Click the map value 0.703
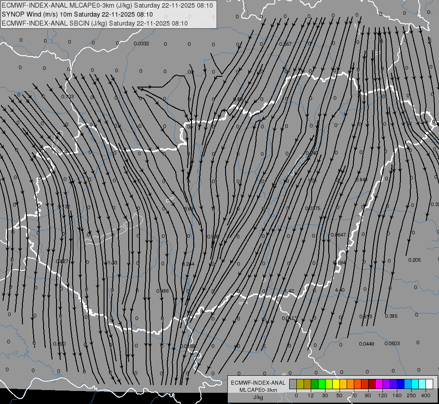The image size is (439, 404). (x=67, y=97)
